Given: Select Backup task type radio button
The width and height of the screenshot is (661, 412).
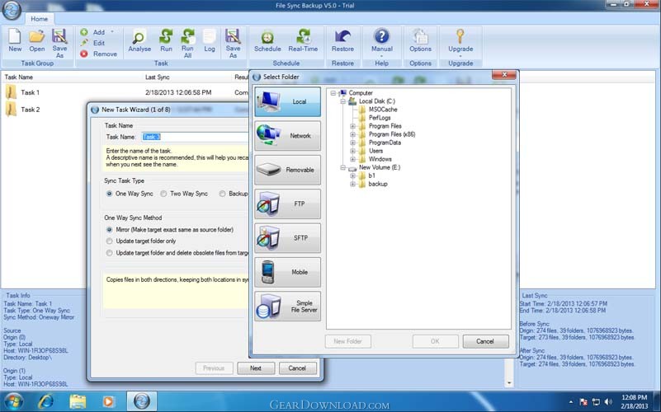Looking at the screenshot, I should [x=222, y=194].
